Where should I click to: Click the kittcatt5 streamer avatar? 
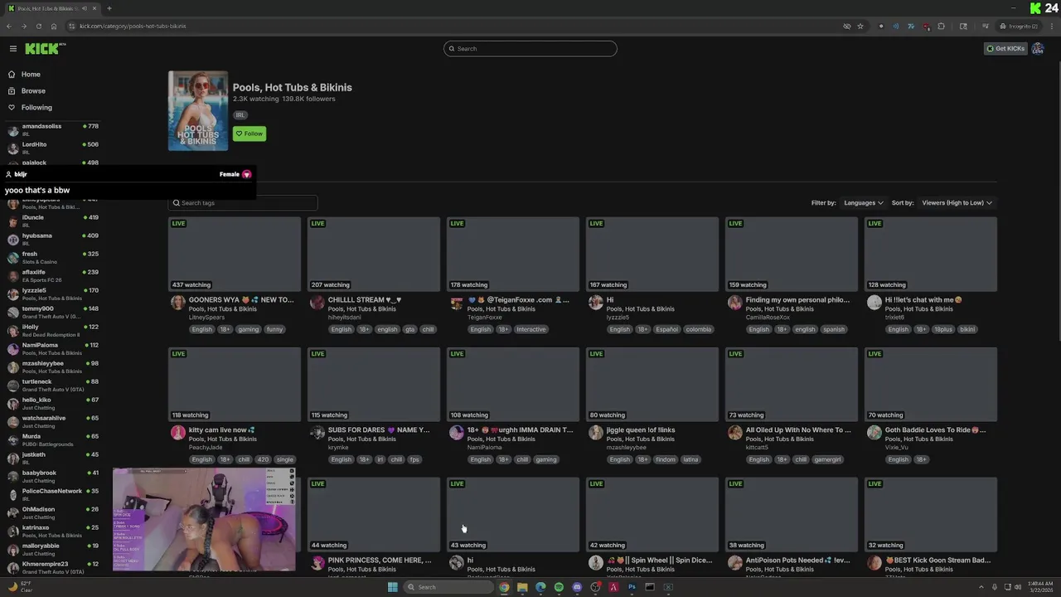pyautogui.click(x=734, y=433)
